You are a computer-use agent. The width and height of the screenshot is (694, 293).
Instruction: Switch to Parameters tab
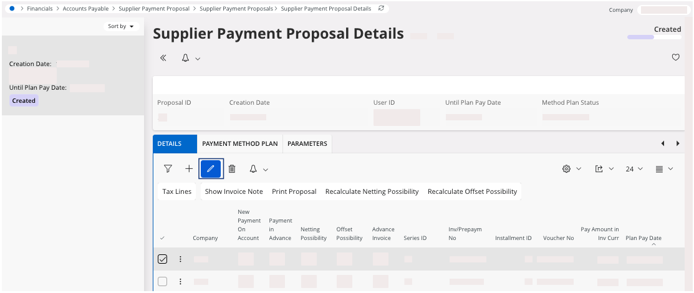[x=307, y=143]
